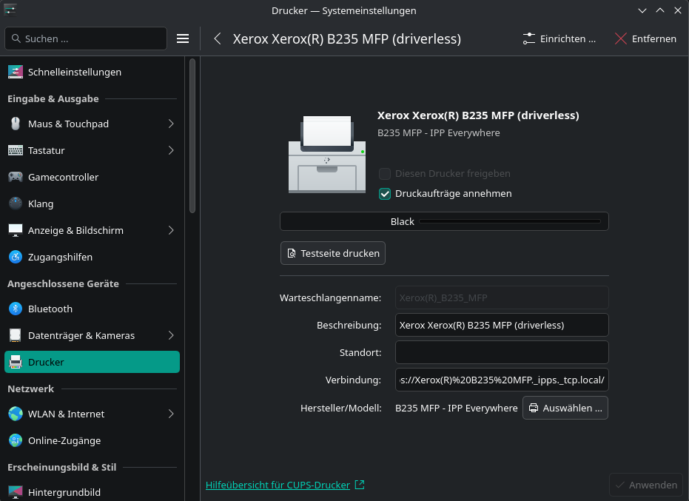Toggle Druckaufträge annehmen checkbox
This screenshot has width=689, height=501.
(x=385, y=194)
